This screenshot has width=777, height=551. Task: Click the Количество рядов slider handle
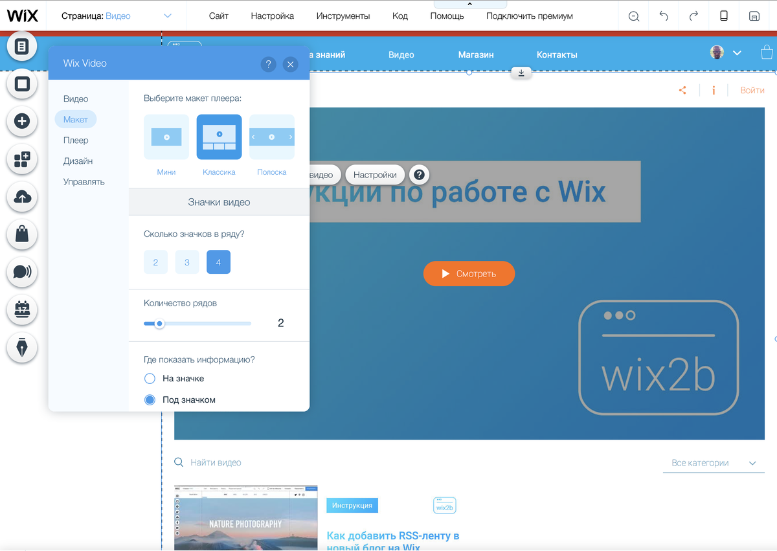pyautogui.click(x=159, y=324)
